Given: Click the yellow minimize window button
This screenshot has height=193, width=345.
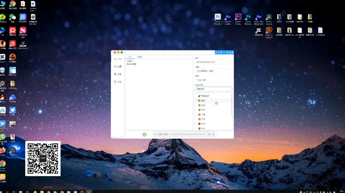Looking at the screenshot, I should 118,52.
